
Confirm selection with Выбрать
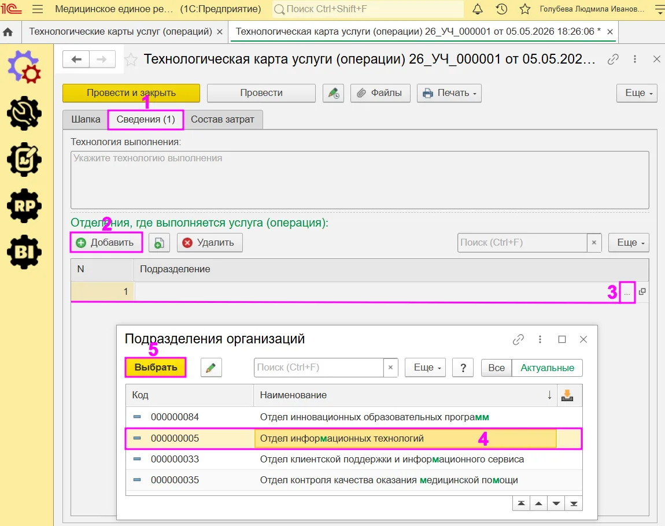pyautogui.click(x=156, y=368)
